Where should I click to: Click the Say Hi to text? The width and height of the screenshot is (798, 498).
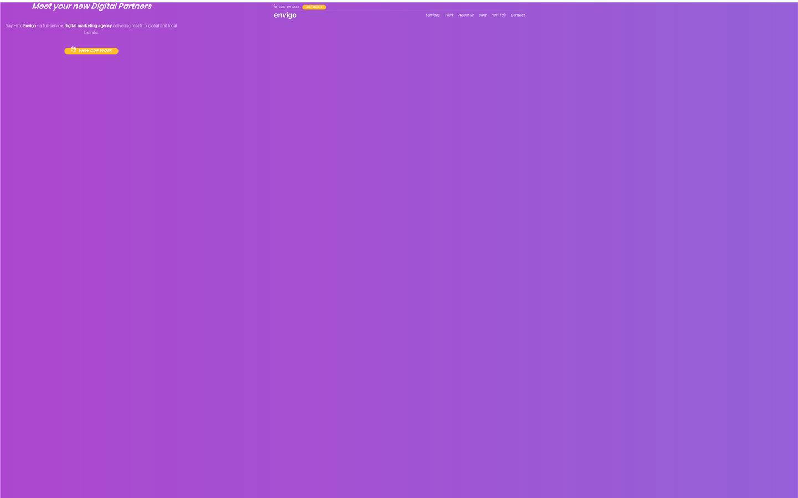click(x=14, y=26)
